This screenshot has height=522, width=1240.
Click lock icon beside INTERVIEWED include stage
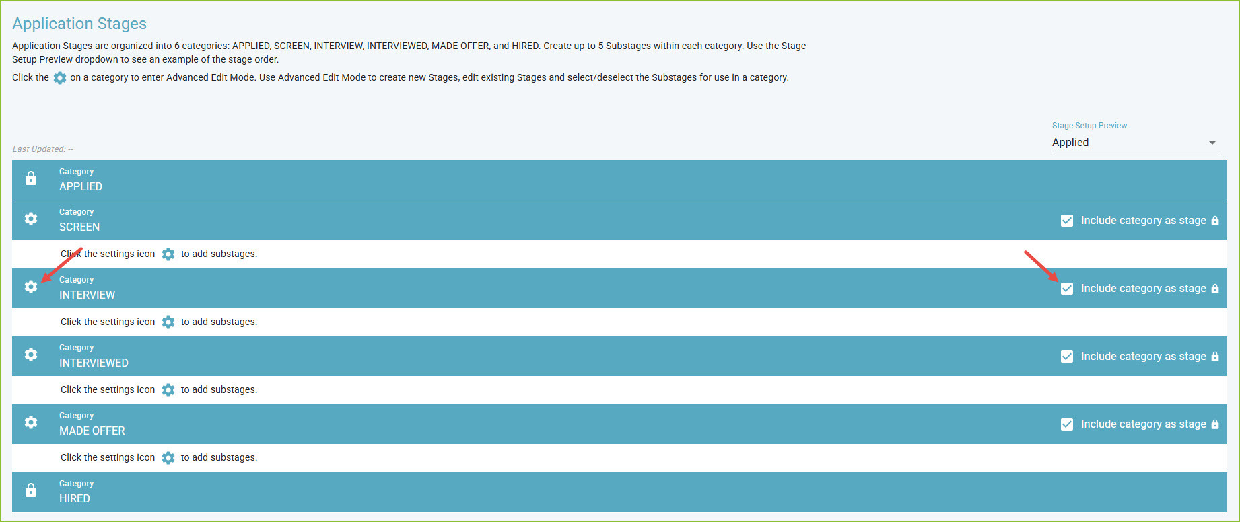(x=1215, y=357)
